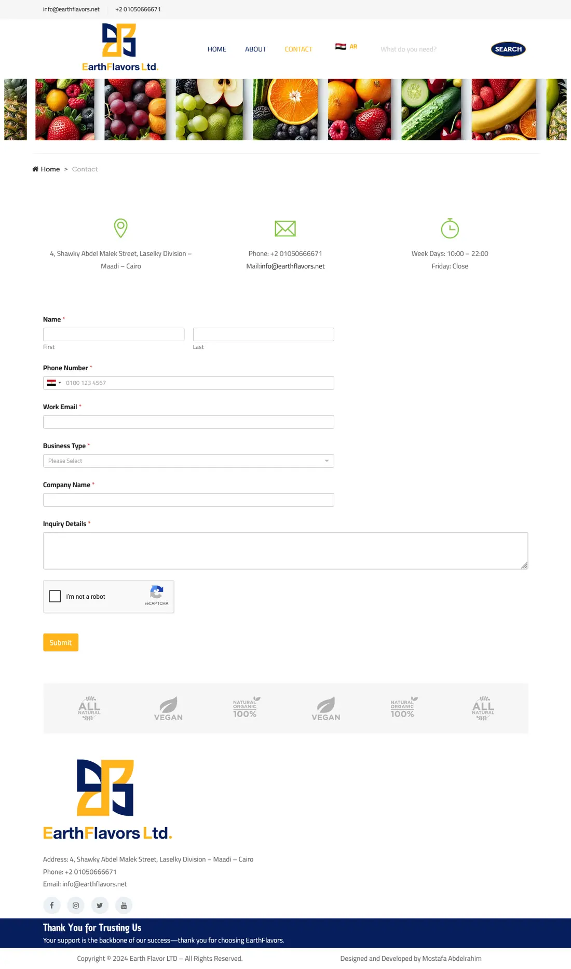
Task: Click the home icon in the breadcrumb
Action: point(35,169)
